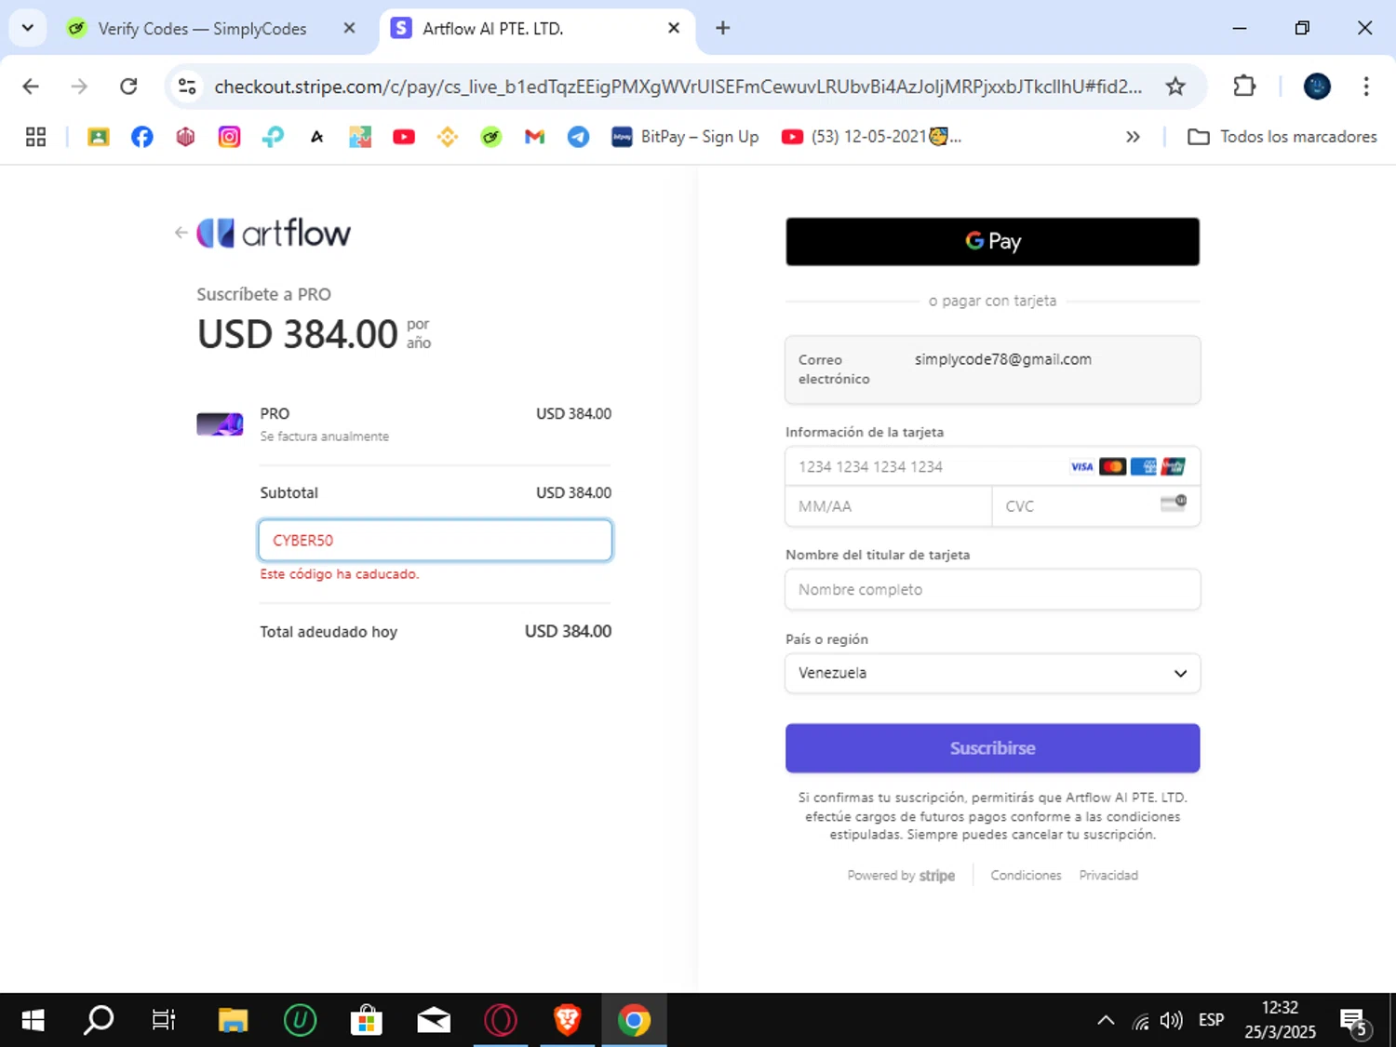Click the CVC field
The width and height of the screenshot is (1396, 1047).
click(x=1096, y=506)
